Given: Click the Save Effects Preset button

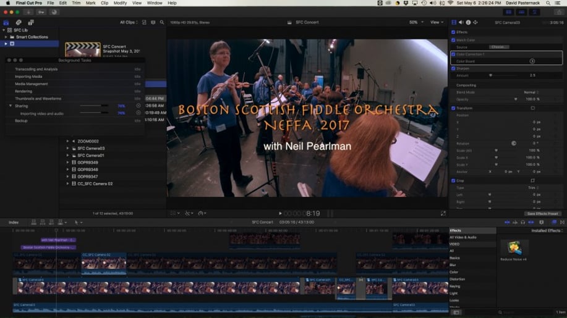Looking at the screenshot, I should [542, 214].
